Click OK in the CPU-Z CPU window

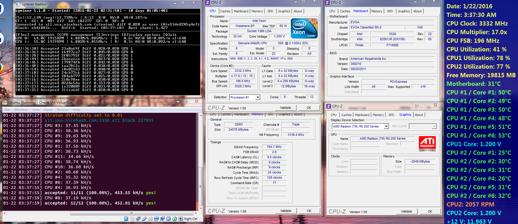pyautogui.click(x=309, y=108)
